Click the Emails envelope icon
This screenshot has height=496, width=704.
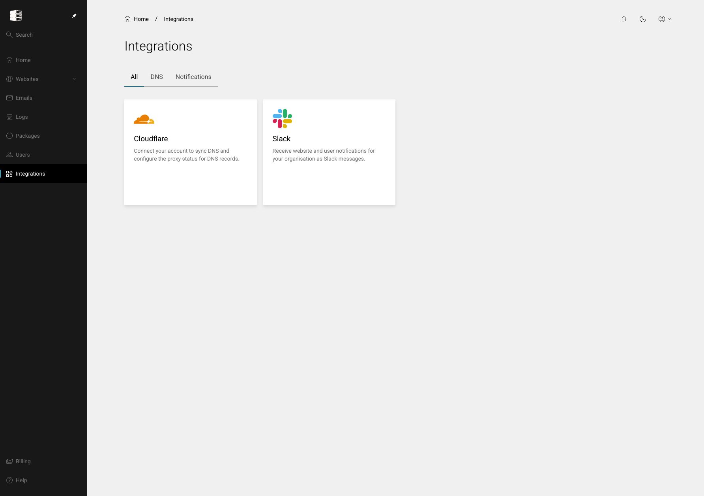pos(9,98)
